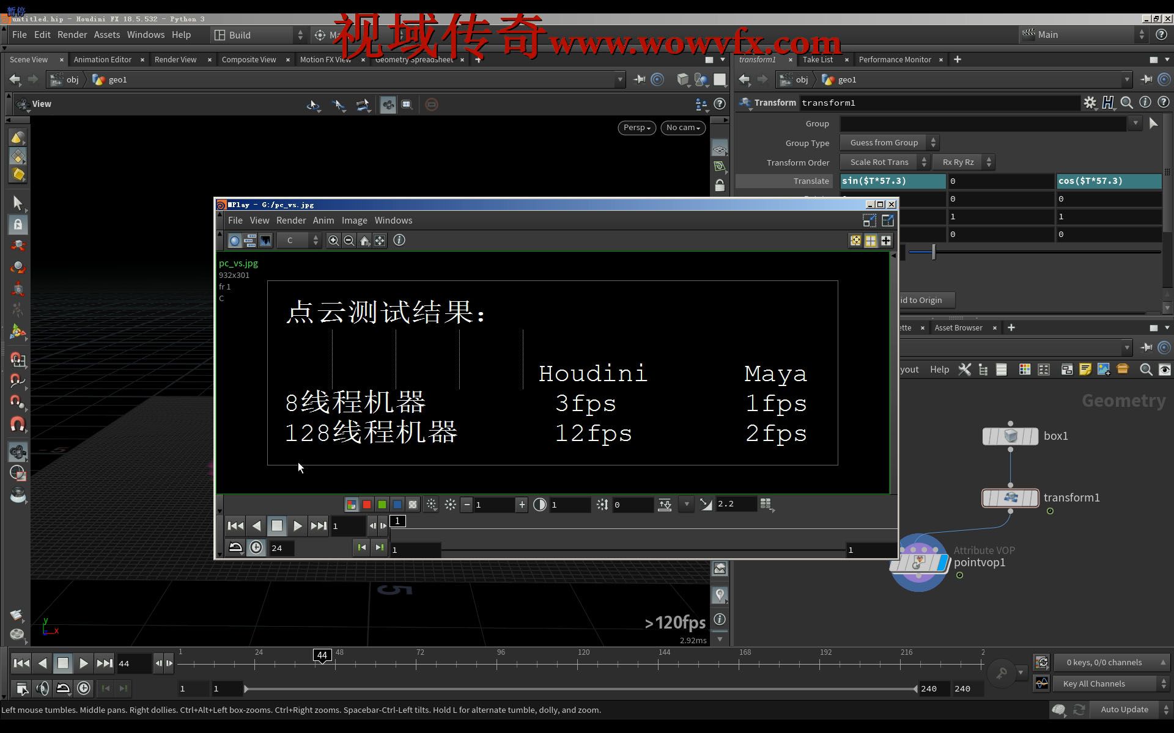Select the pointvop1 node

919,563
